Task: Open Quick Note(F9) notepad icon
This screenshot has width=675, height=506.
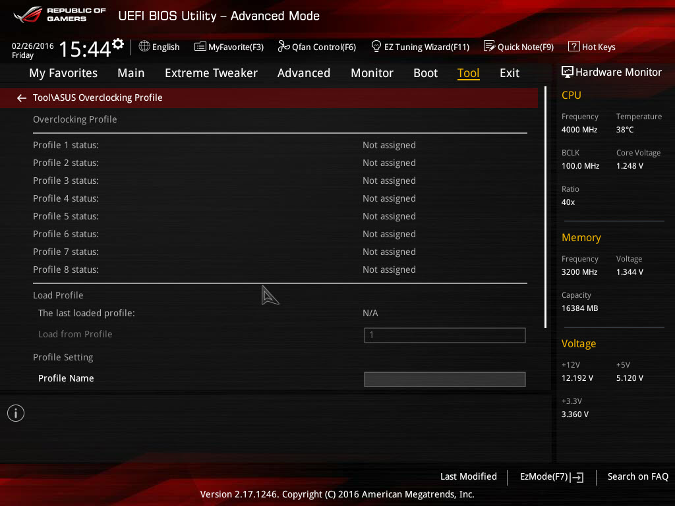Action: [x=489, y=46]
